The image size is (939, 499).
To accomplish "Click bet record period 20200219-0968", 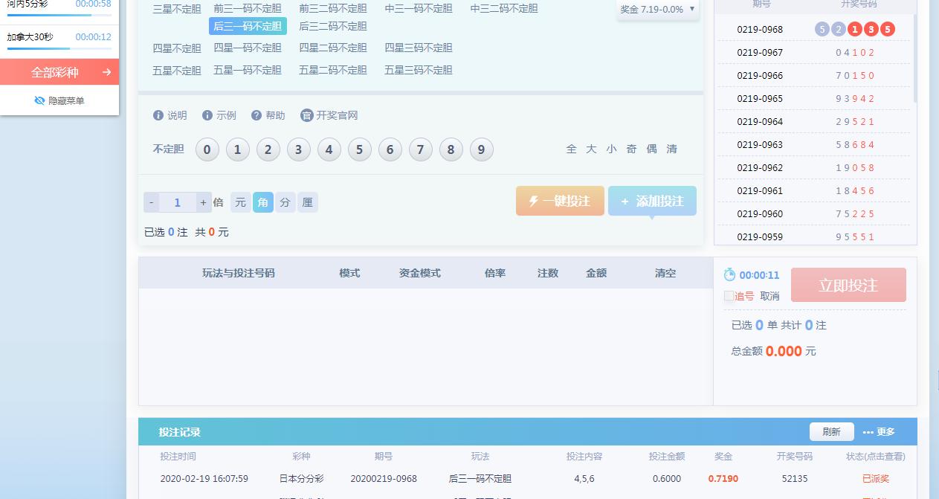I will pyautogui.click(x=384, y=478).
